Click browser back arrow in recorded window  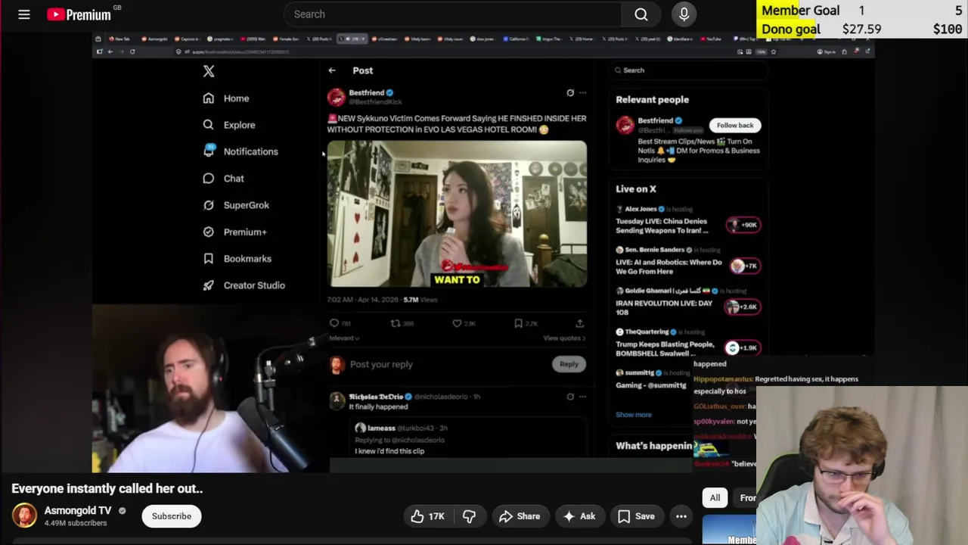pyautogui.click(x=110, y=51)
